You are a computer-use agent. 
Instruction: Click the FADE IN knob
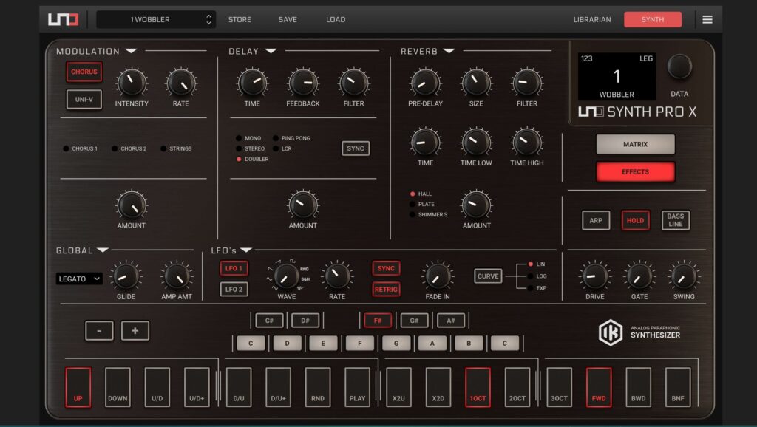pos(438,276)
